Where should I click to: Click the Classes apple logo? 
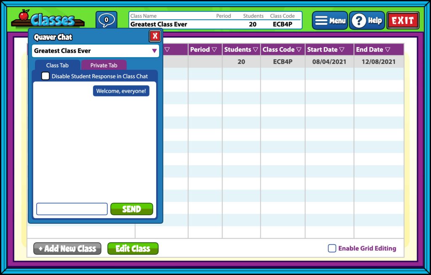(x=48, y=19)
